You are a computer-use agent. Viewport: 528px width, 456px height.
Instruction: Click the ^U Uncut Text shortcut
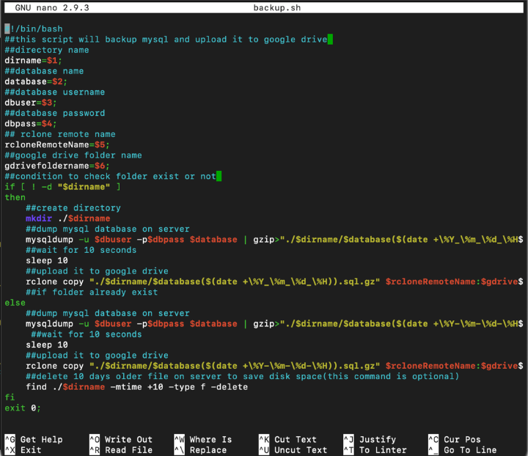(x=293, y=450)
